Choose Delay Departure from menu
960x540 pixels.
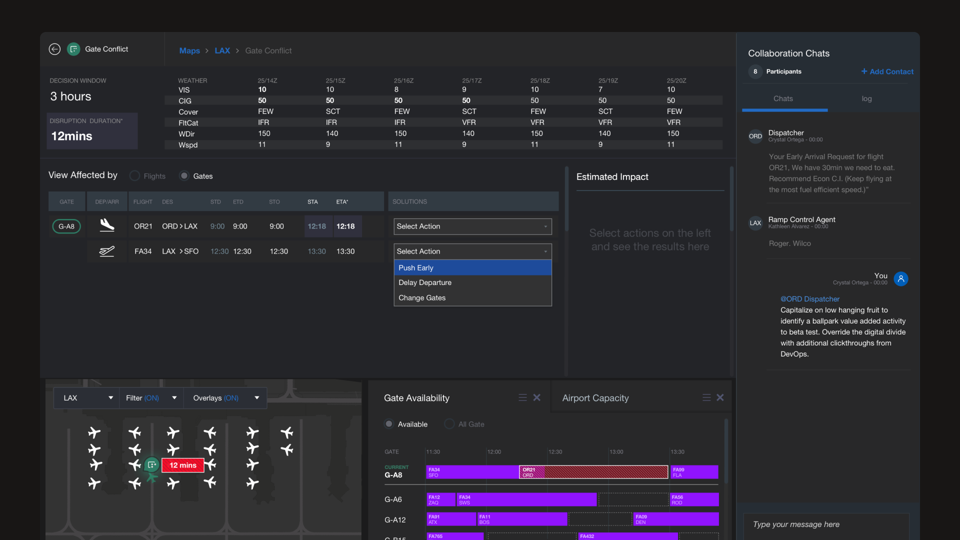click(x=425, y=282)
